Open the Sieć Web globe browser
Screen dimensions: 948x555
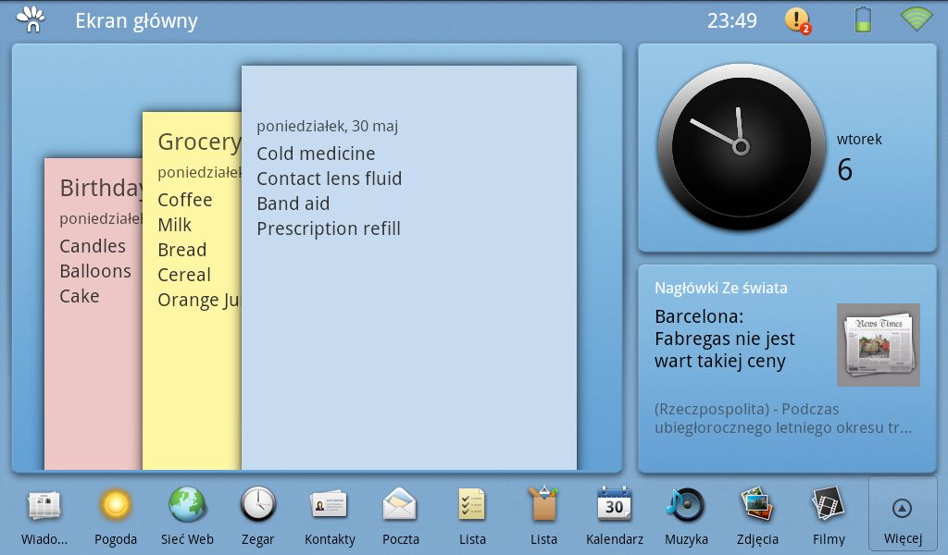click(187, 504)
